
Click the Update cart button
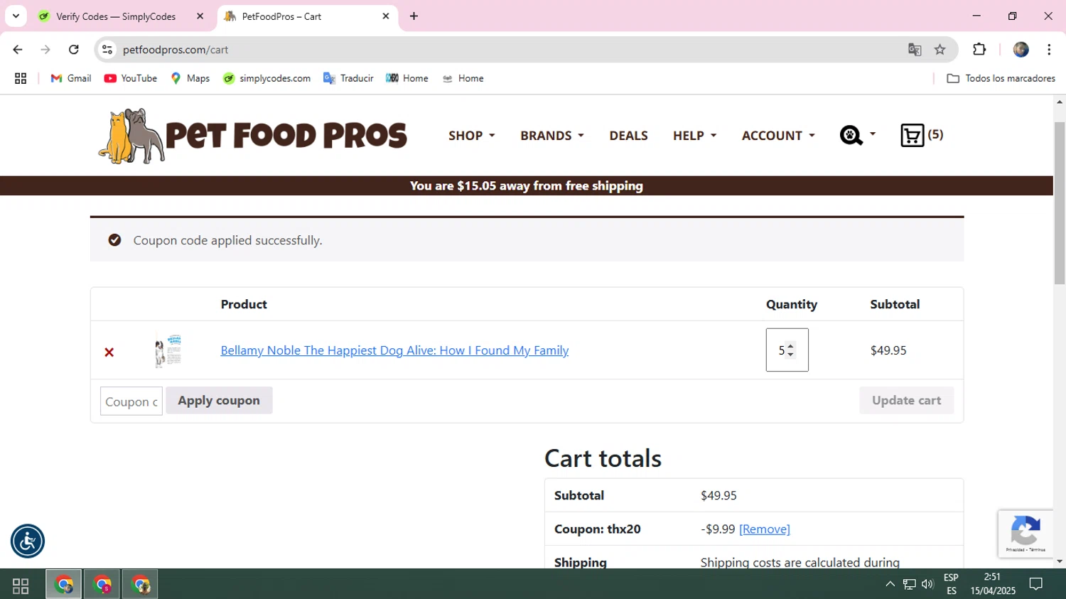907,401
